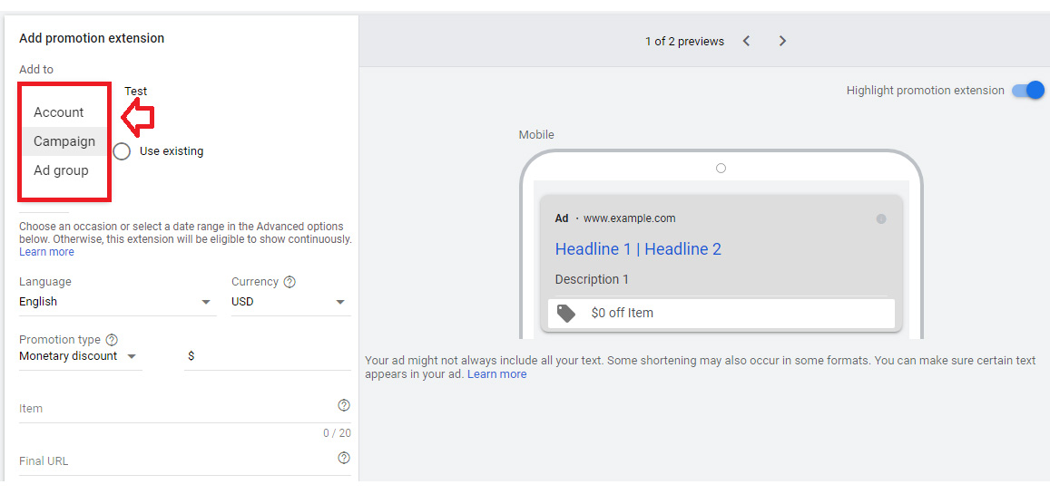1050x494 pixels.
Task: Open the Item field help icon
Action: tap(344, 405)
